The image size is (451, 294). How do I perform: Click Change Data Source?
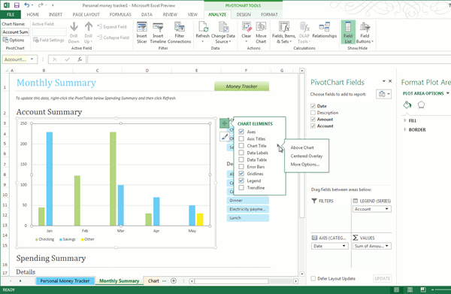click(x=223, y=32)
